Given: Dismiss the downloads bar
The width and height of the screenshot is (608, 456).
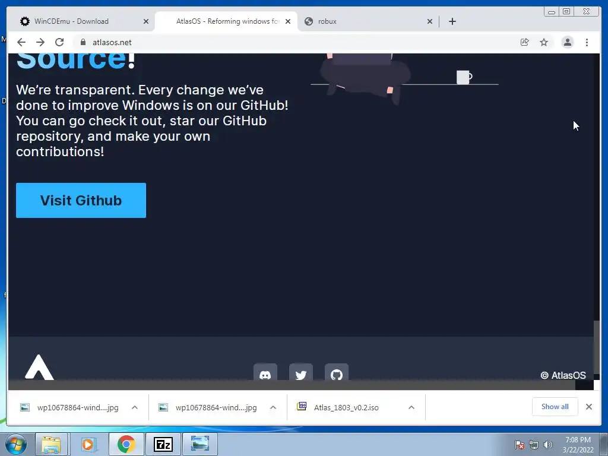Looking at the screenshot, I should click(x=589, y=407).
